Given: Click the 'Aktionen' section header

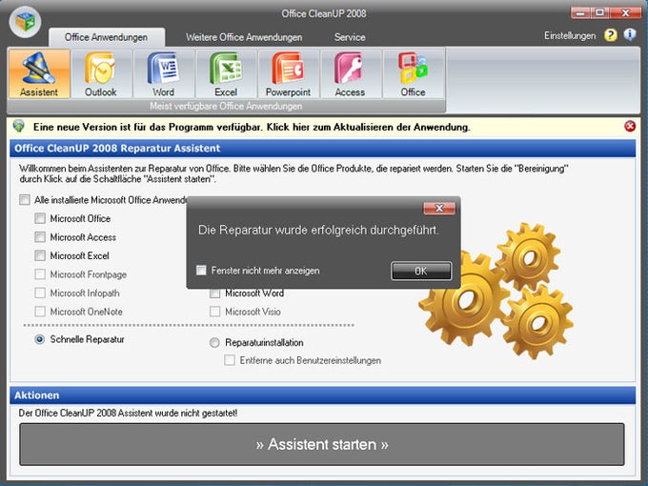Looking at the screenshot, I should click(323, 395).
